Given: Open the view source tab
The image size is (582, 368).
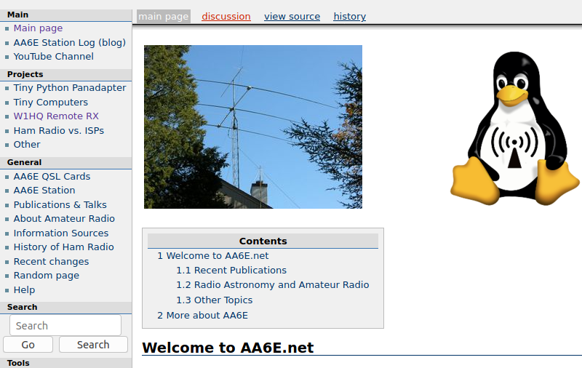Looking at the screenshot, I should [292, 17].
